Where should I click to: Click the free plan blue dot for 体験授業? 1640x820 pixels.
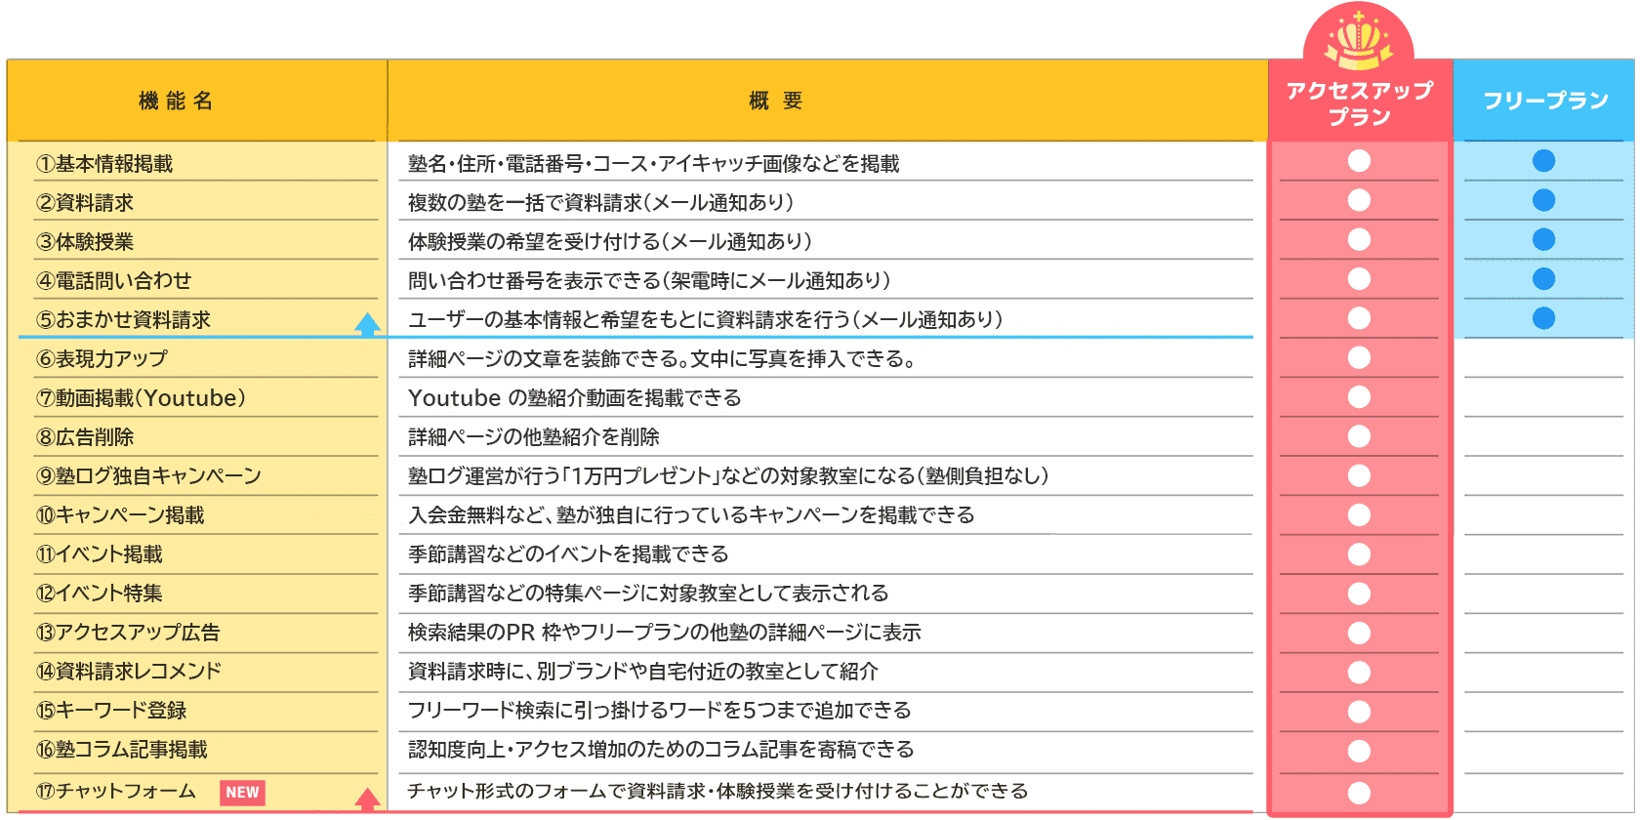click(1543, 239)
